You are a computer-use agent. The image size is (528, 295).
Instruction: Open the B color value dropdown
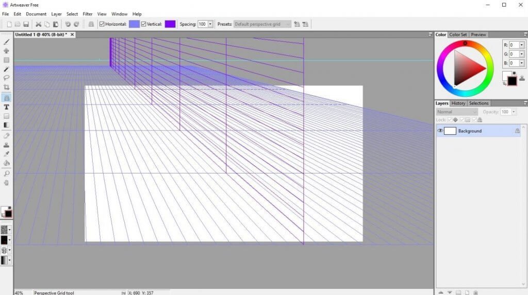click(x=522, y=63)
